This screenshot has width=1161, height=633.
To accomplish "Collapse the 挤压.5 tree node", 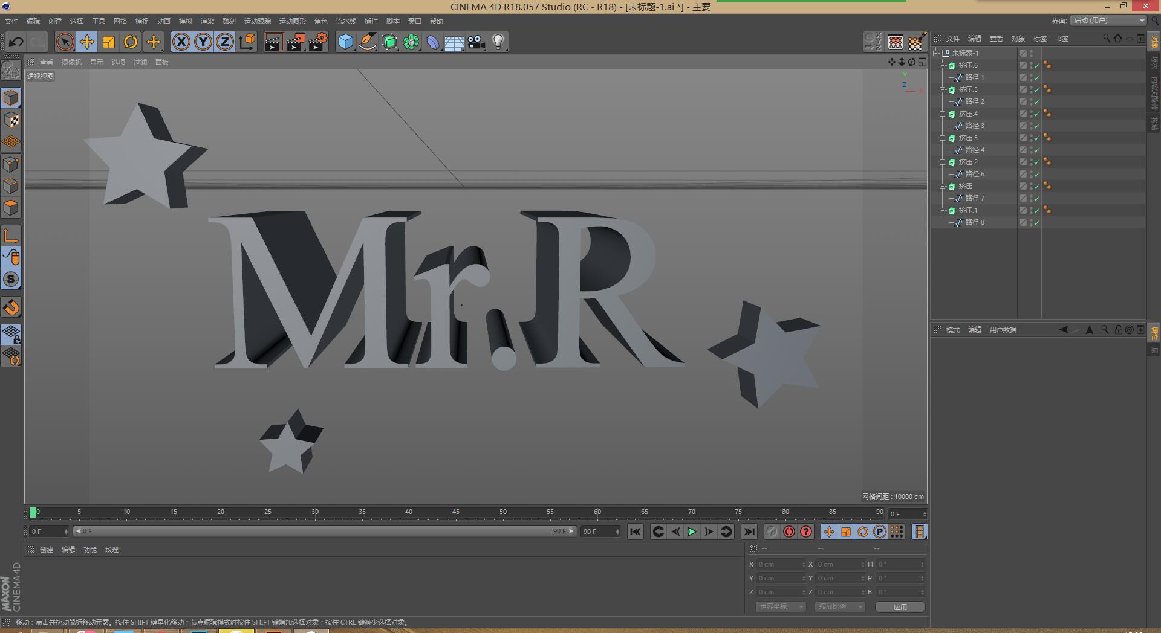I will [942, 89].
